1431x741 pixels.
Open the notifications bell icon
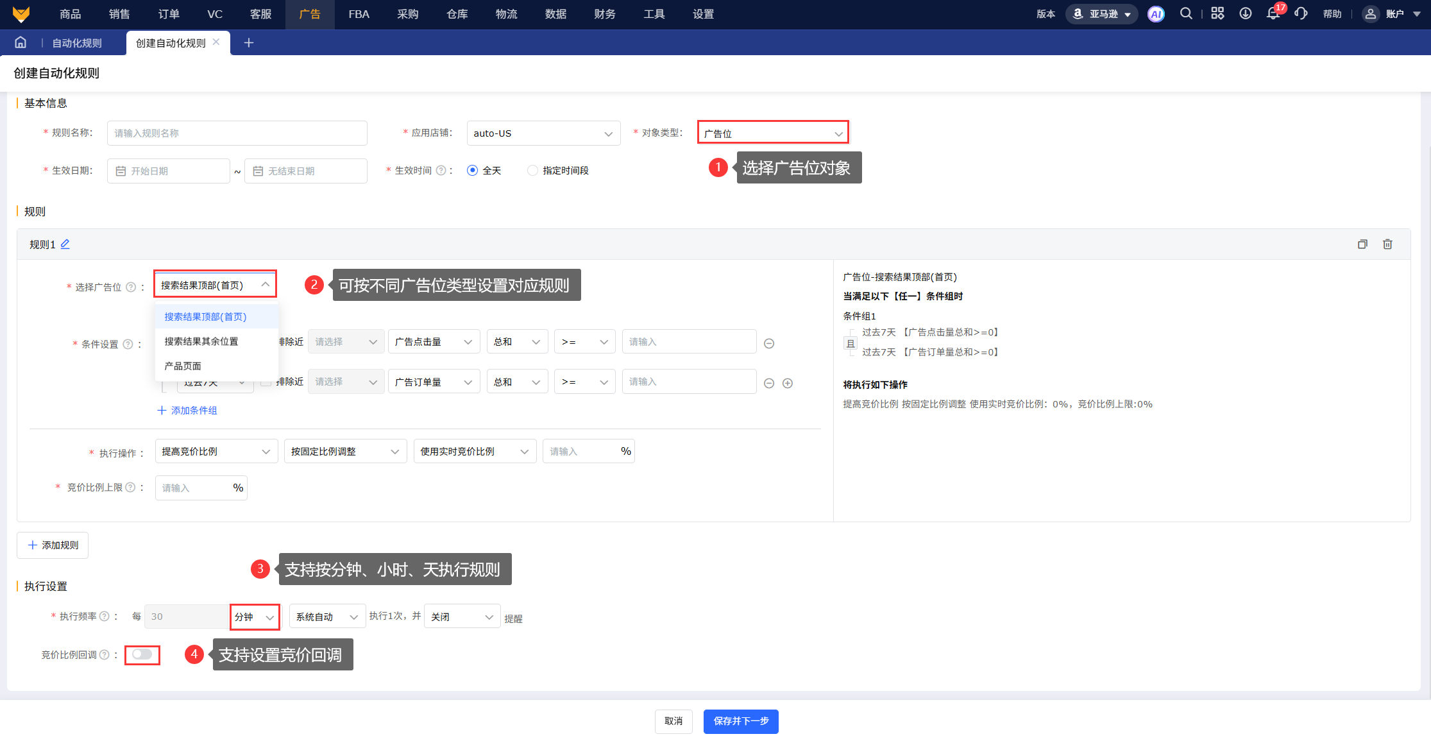click(x=1273, y=13)
